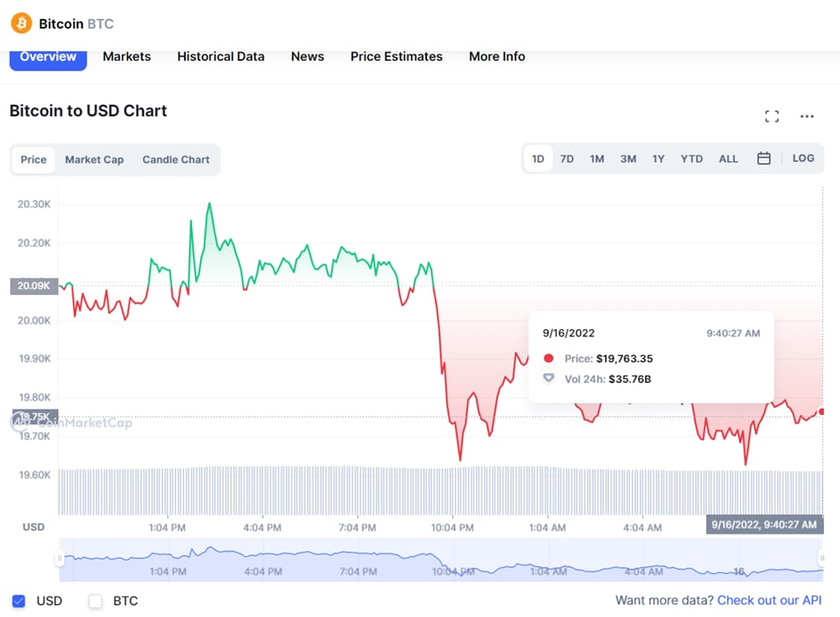The width and height of the screenshot is (840, 617).
Task: Click the 4:04 PM main axis label
Action: 263,528
